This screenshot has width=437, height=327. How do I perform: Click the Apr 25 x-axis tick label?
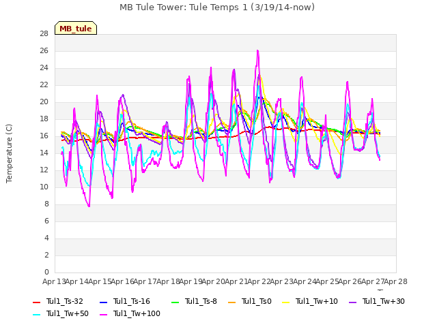(x=327, y=281)
